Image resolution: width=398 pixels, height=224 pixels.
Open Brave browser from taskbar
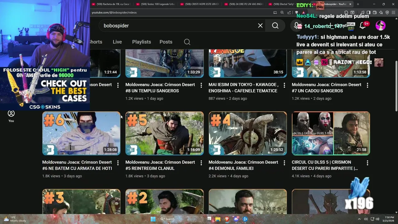227,219
